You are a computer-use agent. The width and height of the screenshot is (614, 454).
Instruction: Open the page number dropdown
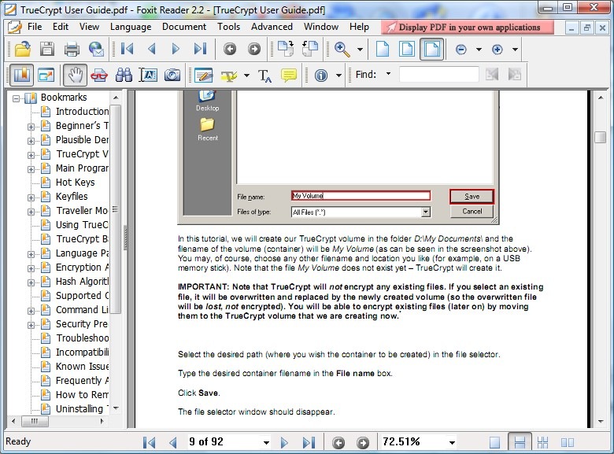(x=266, y=443)
